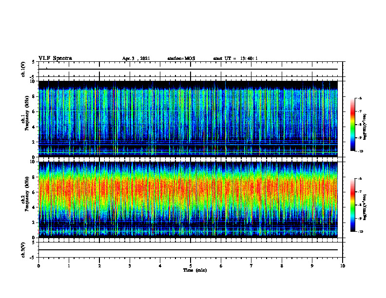This screenshot has width=386, height=298.
Task: Click the ch.1 color scale log(PSD) unit label
Action: [365, 127]
